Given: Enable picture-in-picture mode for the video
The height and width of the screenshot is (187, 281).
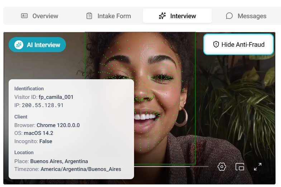Looking at the screenshot, I should pos(240,167).
